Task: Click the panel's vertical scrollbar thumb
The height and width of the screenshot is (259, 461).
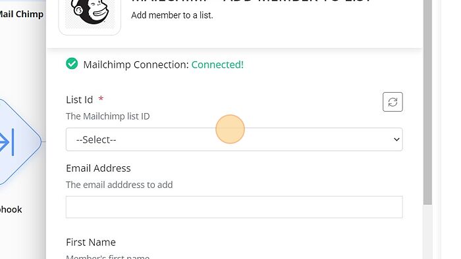Action: pos(427,103)
